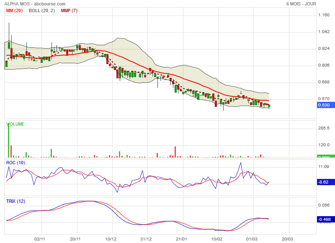The height and width of the screenshot is (243, 335).
Task: Click the TRIX value badge -0.498
Action: coord(324,219)
